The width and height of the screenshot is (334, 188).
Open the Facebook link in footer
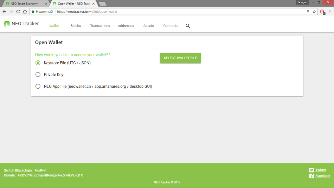pos(323,176)
